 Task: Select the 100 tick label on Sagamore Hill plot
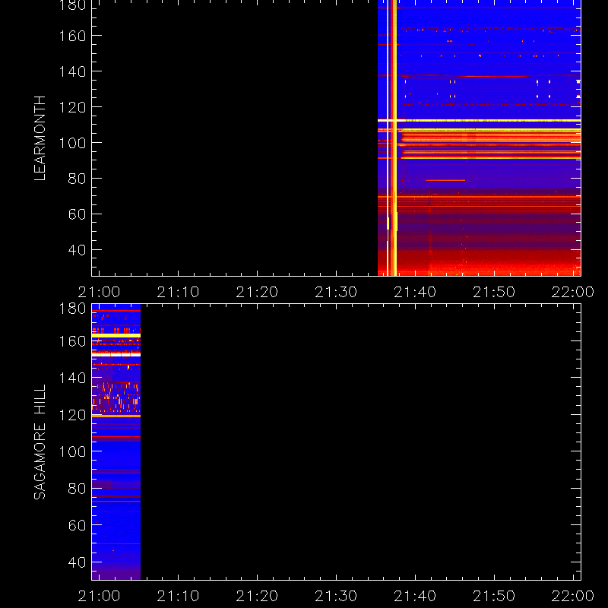(x=72, y=451)
